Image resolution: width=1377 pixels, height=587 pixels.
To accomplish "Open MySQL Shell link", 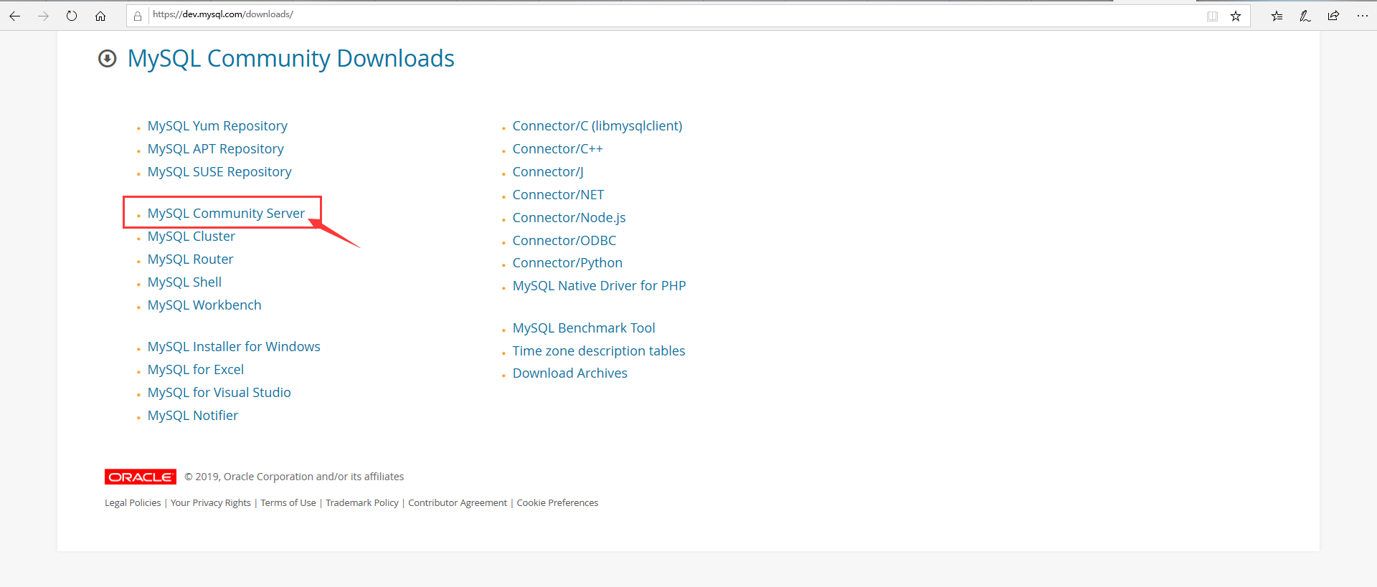I will (184, 282).
